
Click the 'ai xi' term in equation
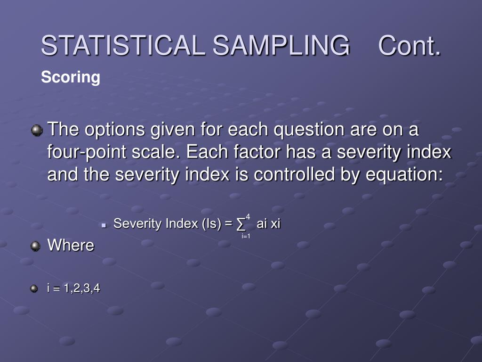click(268, 223)
